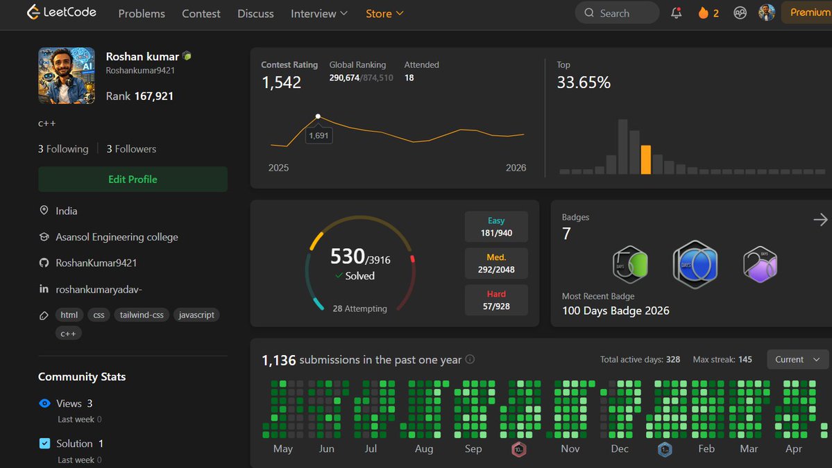Viewport: 832px width, 468px height.
Task: Click the search magnifier icon
Action: (589, 12)
